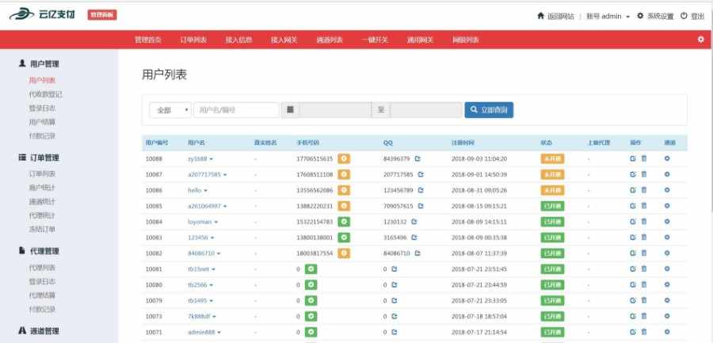Click trash icon in row 10084
The image size is (713, 343).
pyautogui.click(x=644, y=222)
